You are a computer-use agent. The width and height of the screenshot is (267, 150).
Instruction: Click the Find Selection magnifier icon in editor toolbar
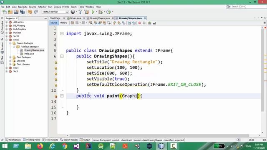point(91,23)
